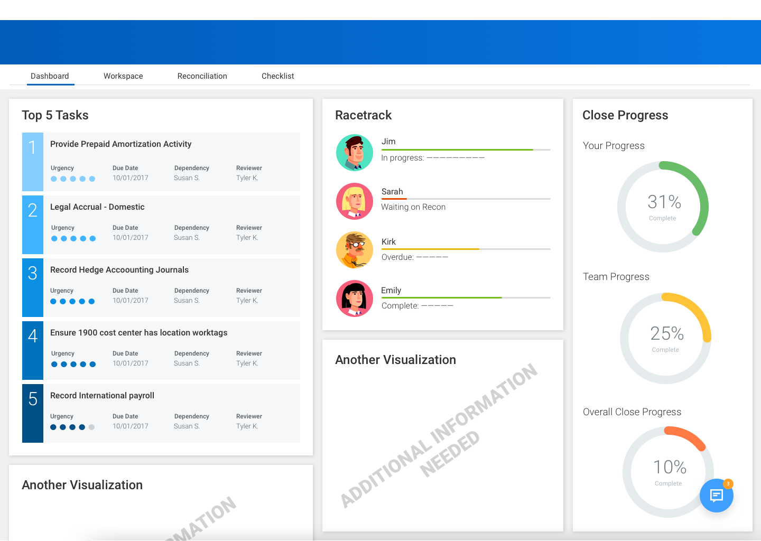Click Sarah's short red progress bar

(x=394, y=199)
